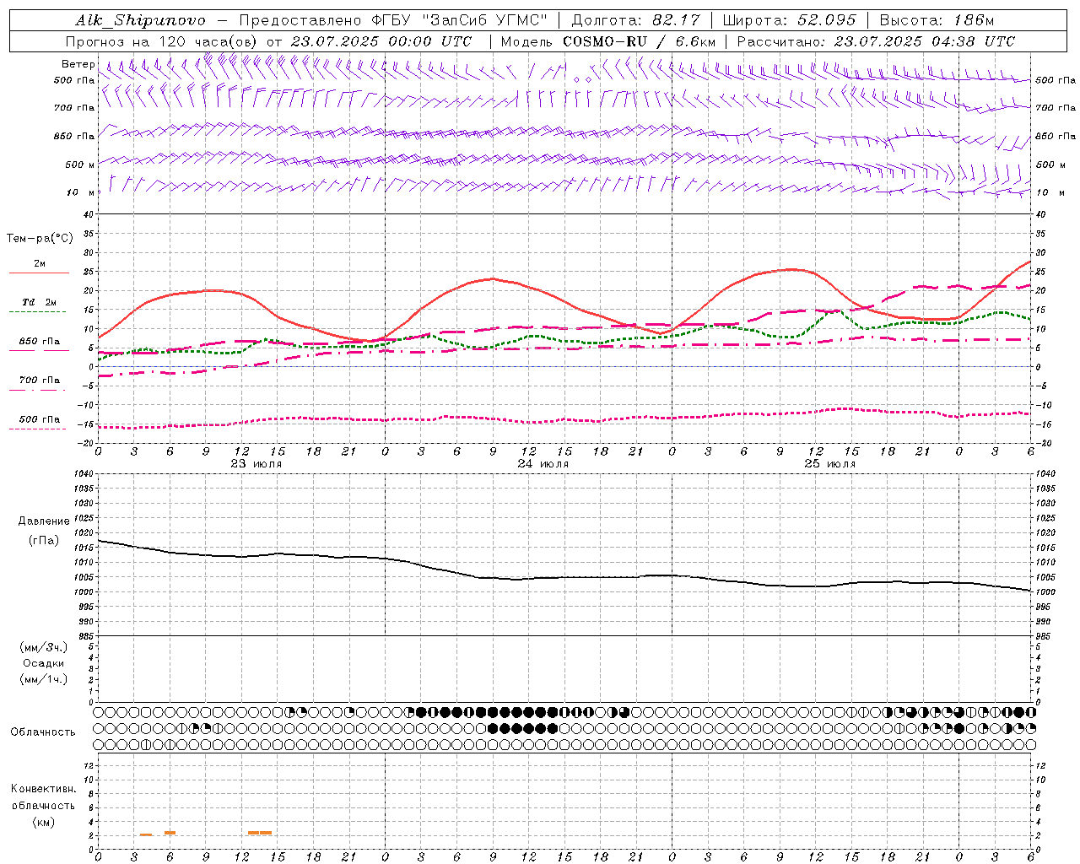Click the Осадки precipitation label
The height and width of the screenshot is (864, 1080).
pyautogui.click(x=44, y=663)
